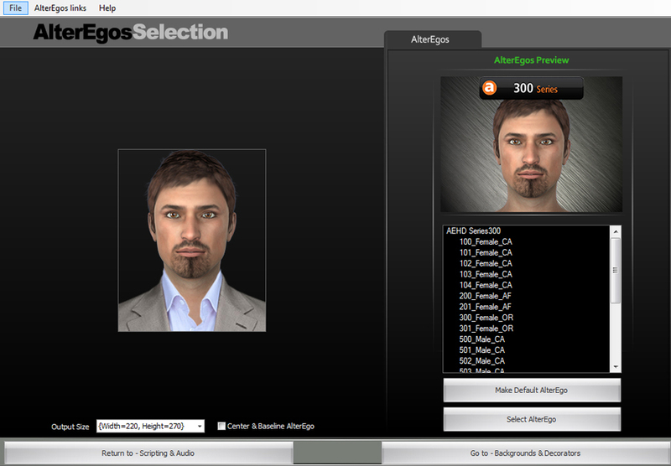This screenshot has width=671, height=466.
Task: Click the AlterEgos Preview heading
Action: (532, 60)
